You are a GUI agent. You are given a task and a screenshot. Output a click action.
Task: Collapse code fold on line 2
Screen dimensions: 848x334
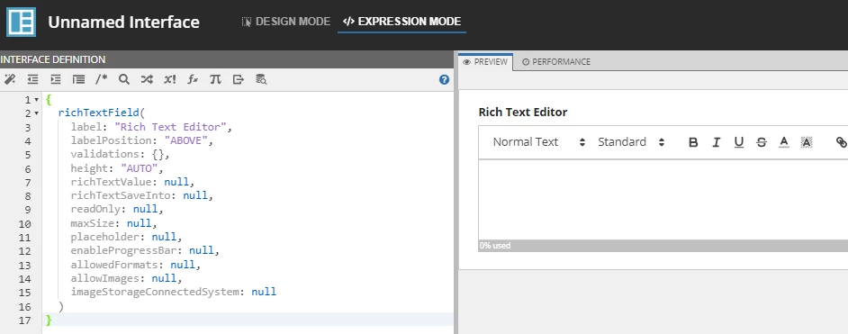(x=36, y=113)
